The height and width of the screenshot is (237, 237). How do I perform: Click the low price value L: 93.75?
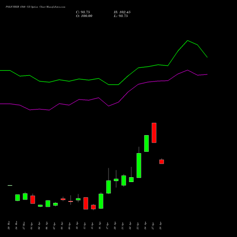(121, 16)
